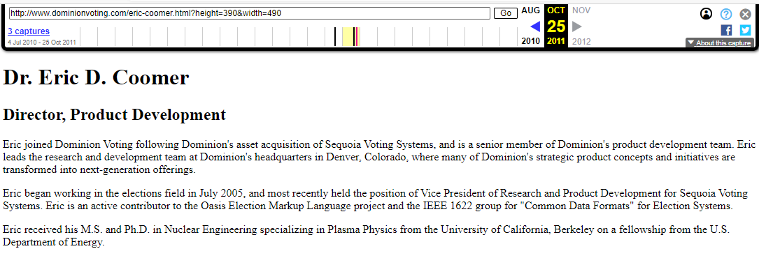759x258 pixels.
Task: Click the yellow highlighted timeline region
Action: pos(348,37)
